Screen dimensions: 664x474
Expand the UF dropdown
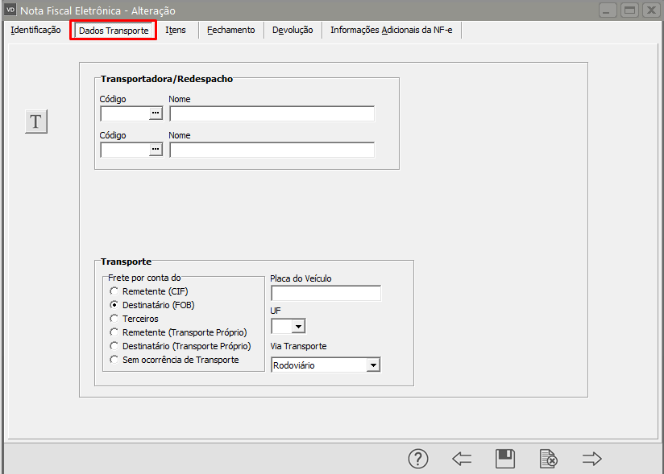[x=298, y=327]
